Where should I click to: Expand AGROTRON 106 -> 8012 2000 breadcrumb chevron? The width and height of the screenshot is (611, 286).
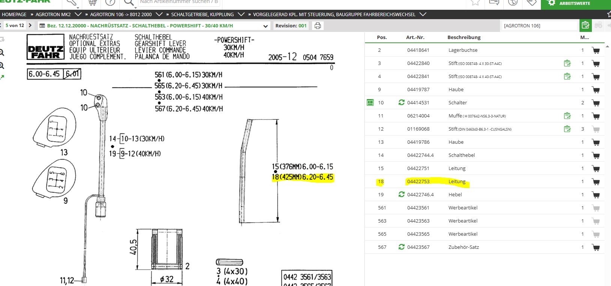159,14
